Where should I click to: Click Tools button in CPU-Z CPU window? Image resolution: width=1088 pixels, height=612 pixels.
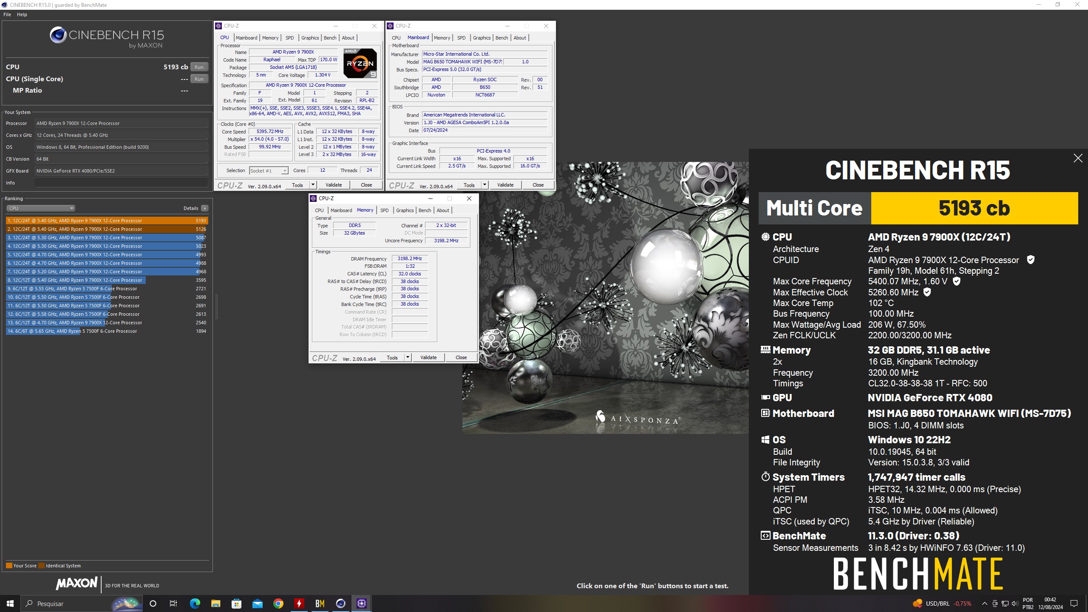click(297, 185)
